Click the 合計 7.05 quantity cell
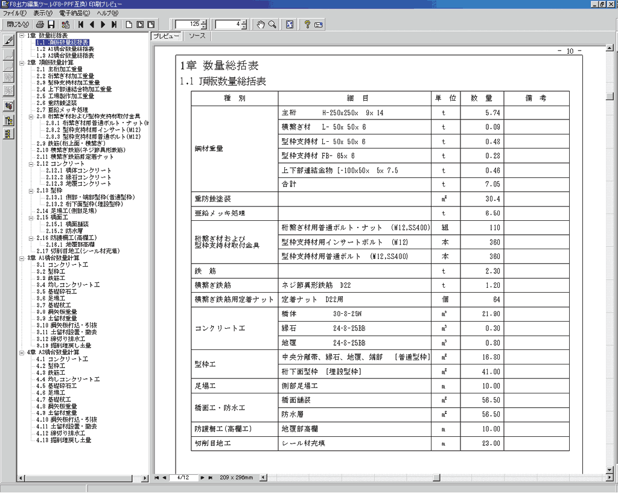Viewport: 618px width, 493px height. [x=482, y=185]
